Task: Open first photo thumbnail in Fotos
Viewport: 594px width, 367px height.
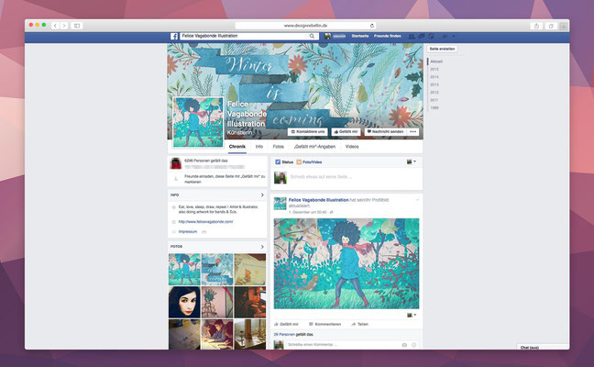Action: pyautogui.click(x=184, y=269)
